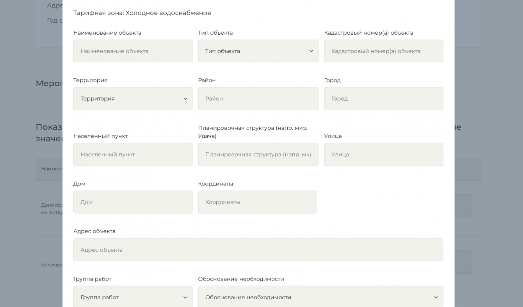The width and height of the screenshot is (523, 307).
Task: Click the chevron arrow in Группа работ dropdown
Action: 185,298
